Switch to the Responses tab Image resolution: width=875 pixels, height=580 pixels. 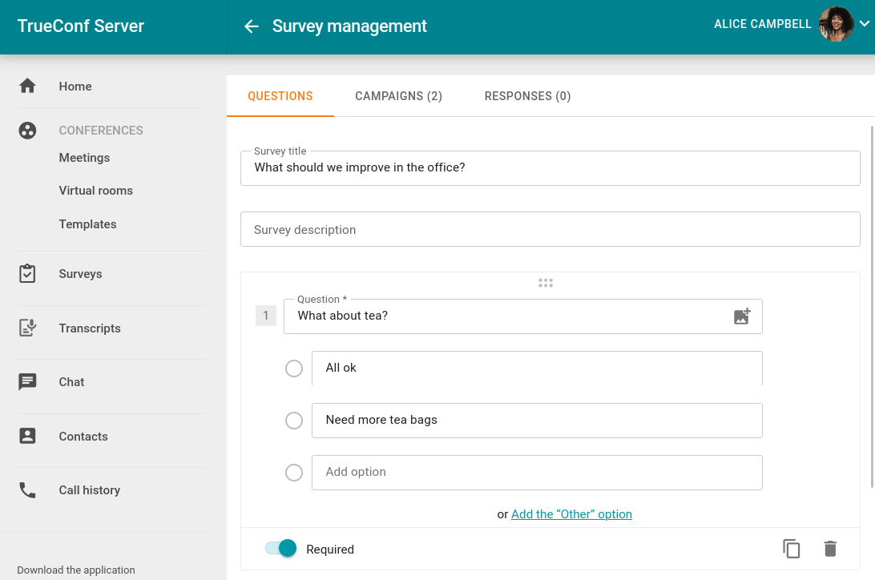pyautogui.click(x=527, y=95)
